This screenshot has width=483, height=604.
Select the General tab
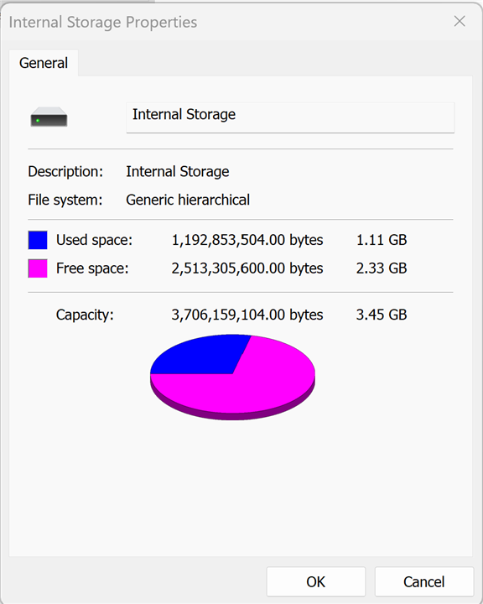click(44, 63)
